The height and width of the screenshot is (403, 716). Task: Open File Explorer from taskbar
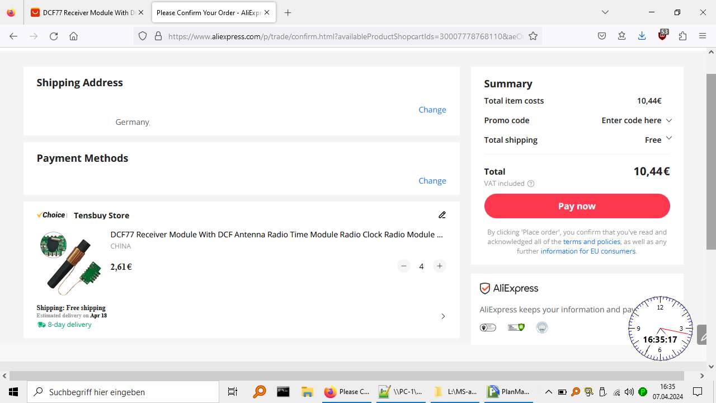pyautogui.click(x=307, y=392)
